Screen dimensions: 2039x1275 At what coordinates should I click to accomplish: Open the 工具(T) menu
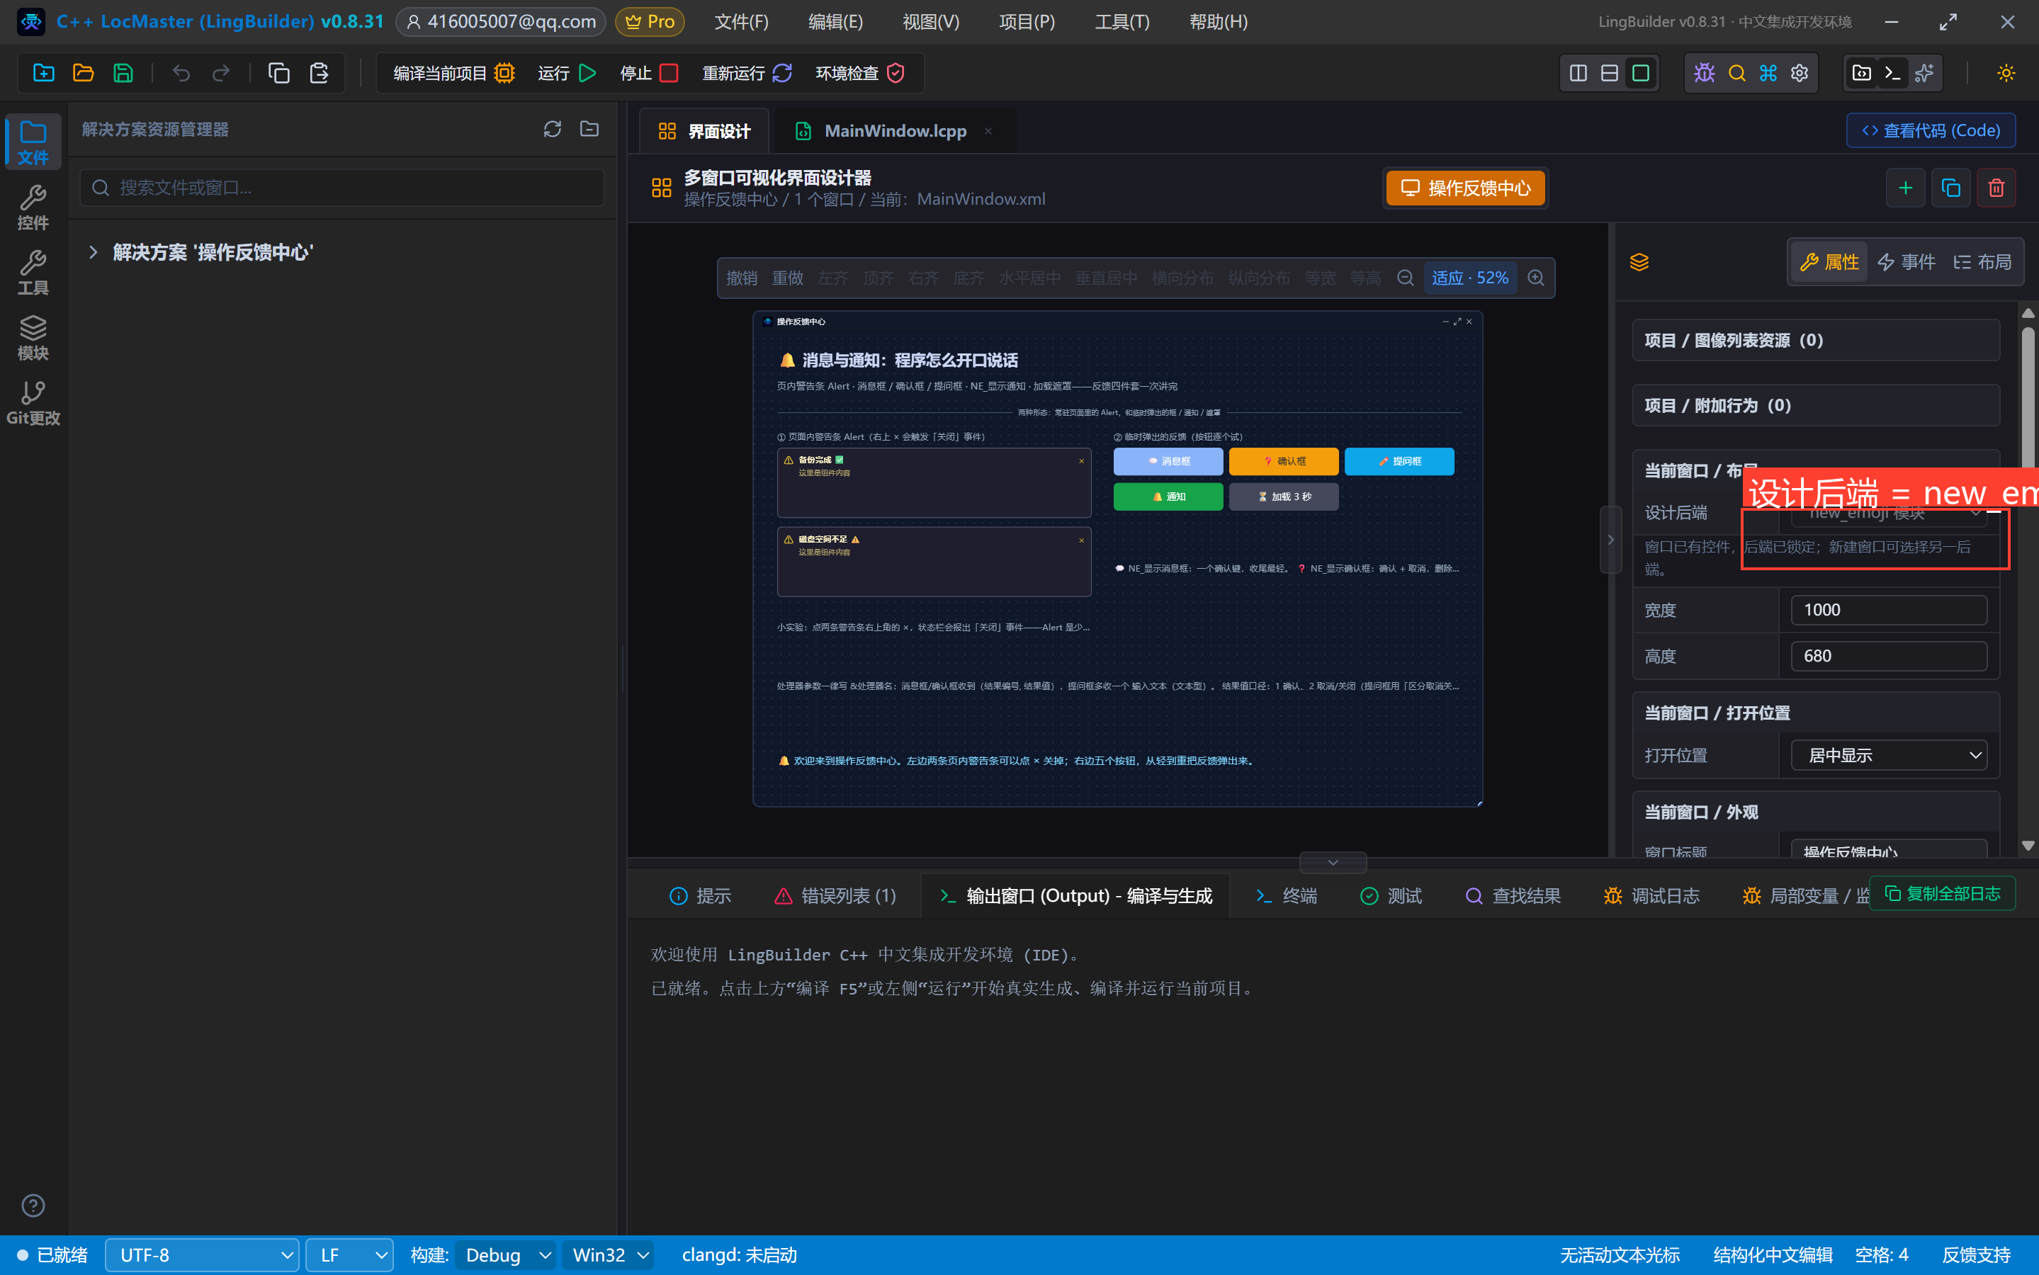click(x=1122, y=22)
